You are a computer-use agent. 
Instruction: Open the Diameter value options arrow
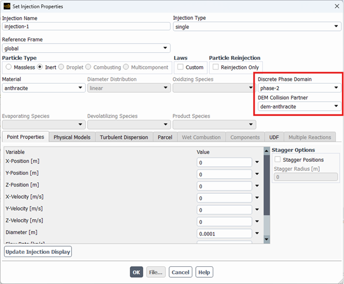257,234
